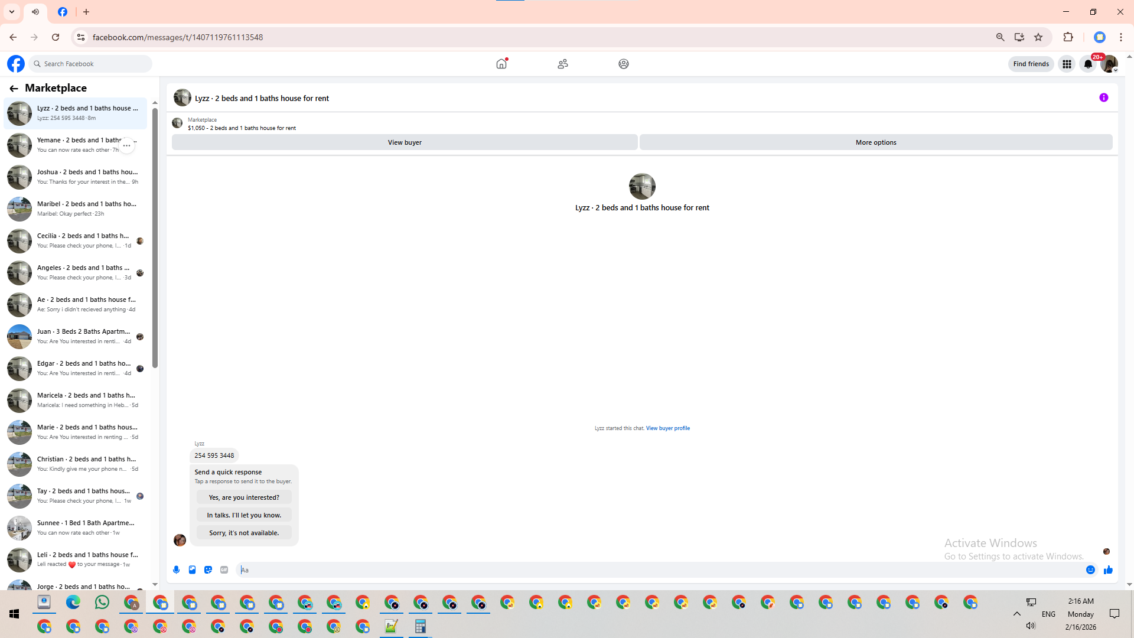
Task: Open the View buyer profile link
Action: (x=667, y=428)
